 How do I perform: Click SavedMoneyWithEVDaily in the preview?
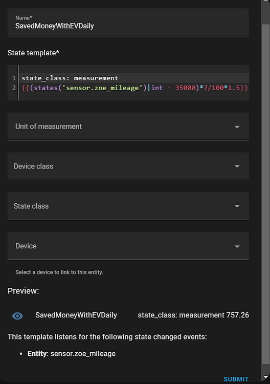(76, 315)
